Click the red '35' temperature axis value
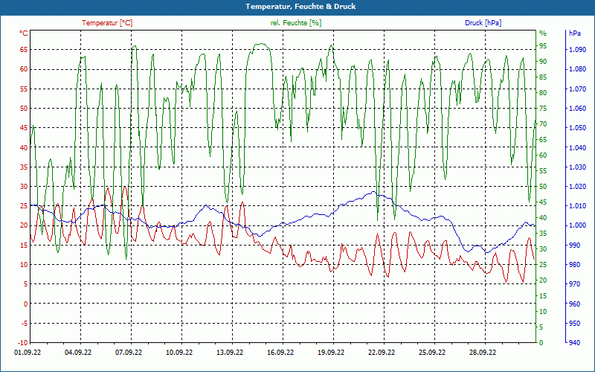The width and height of the screenshot is (595, 372). [24, 167]
